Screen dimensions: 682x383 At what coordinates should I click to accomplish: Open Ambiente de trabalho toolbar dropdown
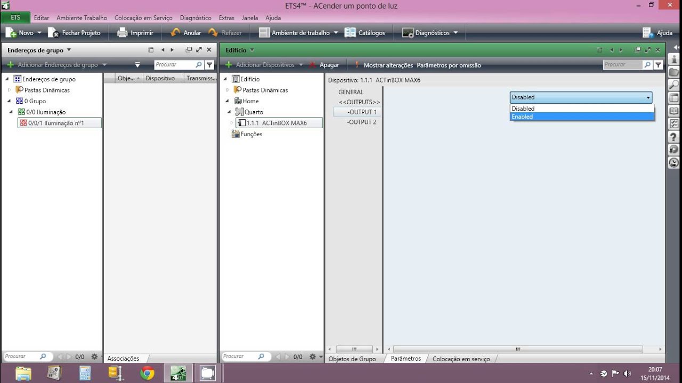pyautogui.click(x=336, y=33)
